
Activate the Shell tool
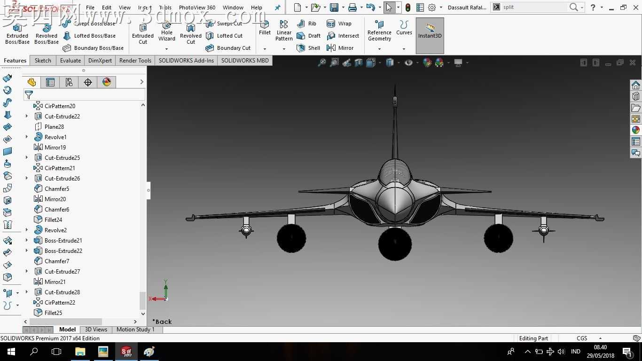pyautogui.click(x=308, y=48)
